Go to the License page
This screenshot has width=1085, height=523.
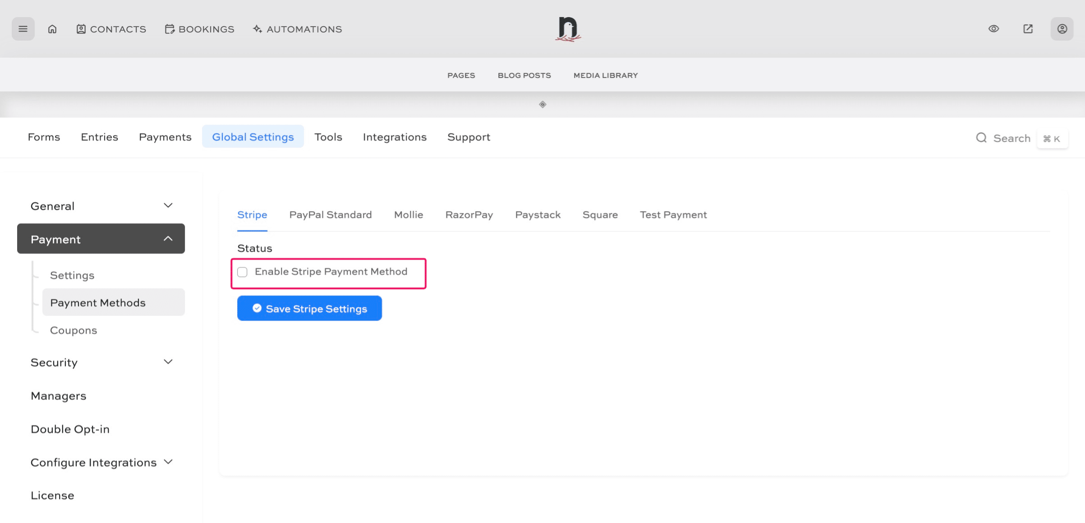point(52,495)
